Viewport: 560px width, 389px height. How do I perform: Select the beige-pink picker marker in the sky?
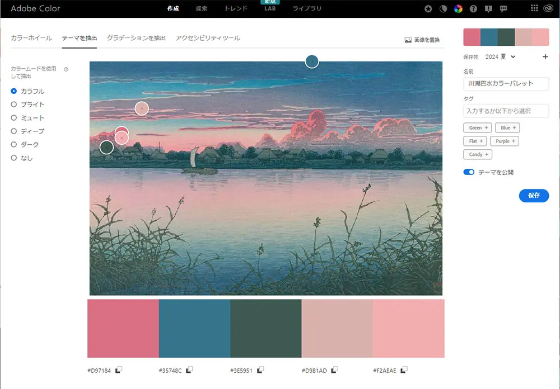[x=142, y=108]
